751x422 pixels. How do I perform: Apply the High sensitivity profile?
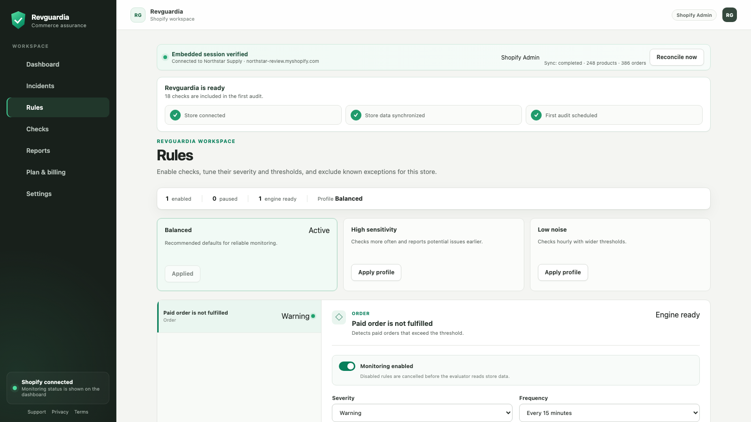(376, 272)
